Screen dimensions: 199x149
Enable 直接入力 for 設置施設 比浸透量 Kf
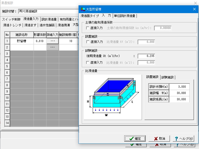coord(88,42)
